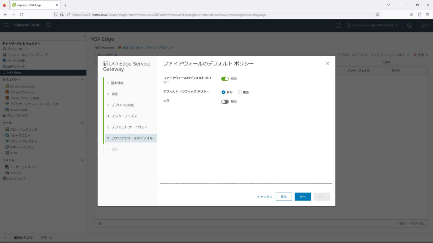Image resolution: width=433 pixels, height=243 pixels.
Task: Collapse the ツール section
Action: coord(82,123)
